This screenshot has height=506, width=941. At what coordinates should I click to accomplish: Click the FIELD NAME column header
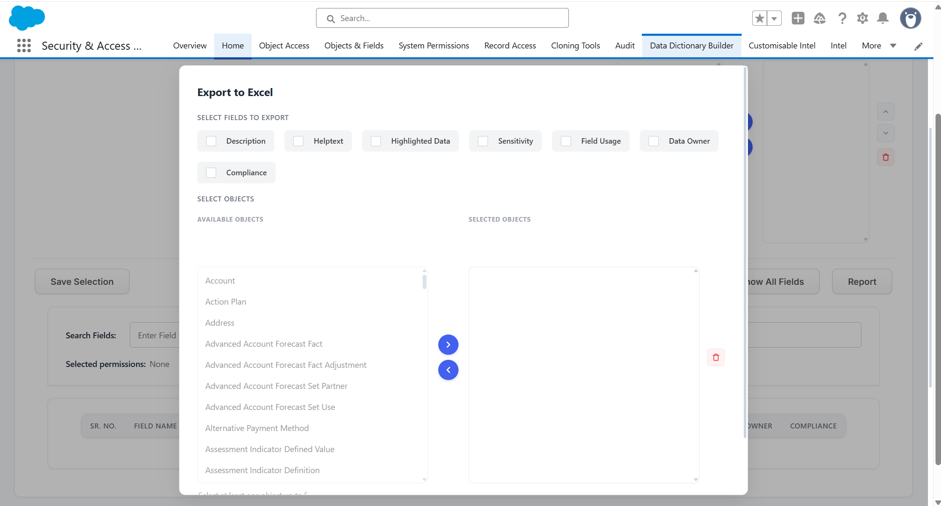[155, 426]
